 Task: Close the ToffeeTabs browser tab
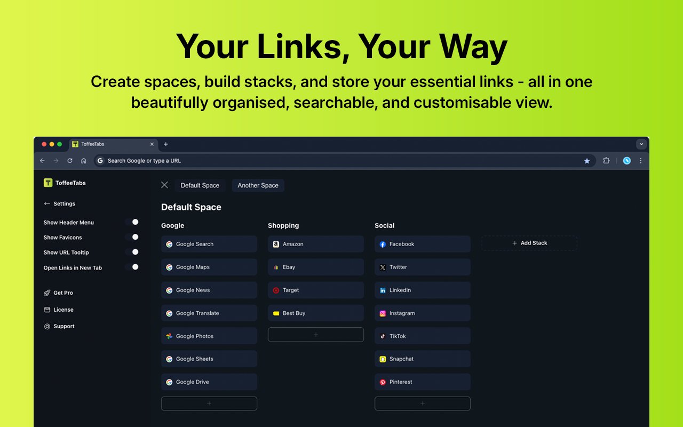coord(152,144)
